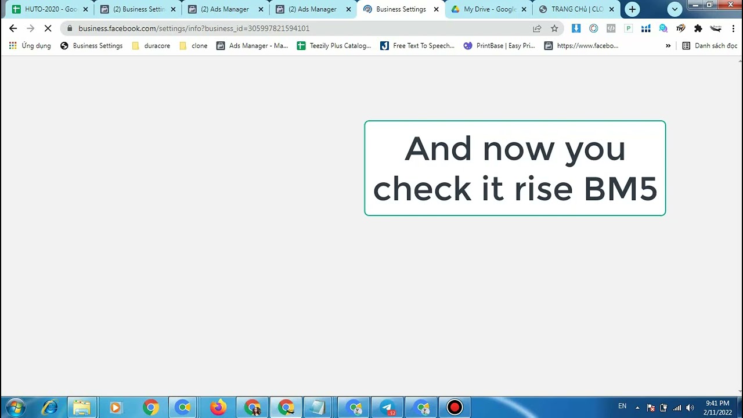Screen dimensions: 743x418
Task: Share this page using the share icon
Action: [x=537, y=28]
